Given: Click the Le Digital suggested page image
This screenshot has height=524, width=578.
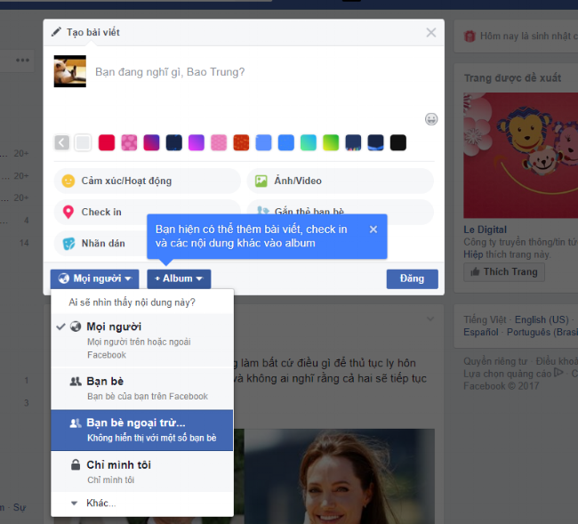Looking at the screenshot, I should 520,156.
